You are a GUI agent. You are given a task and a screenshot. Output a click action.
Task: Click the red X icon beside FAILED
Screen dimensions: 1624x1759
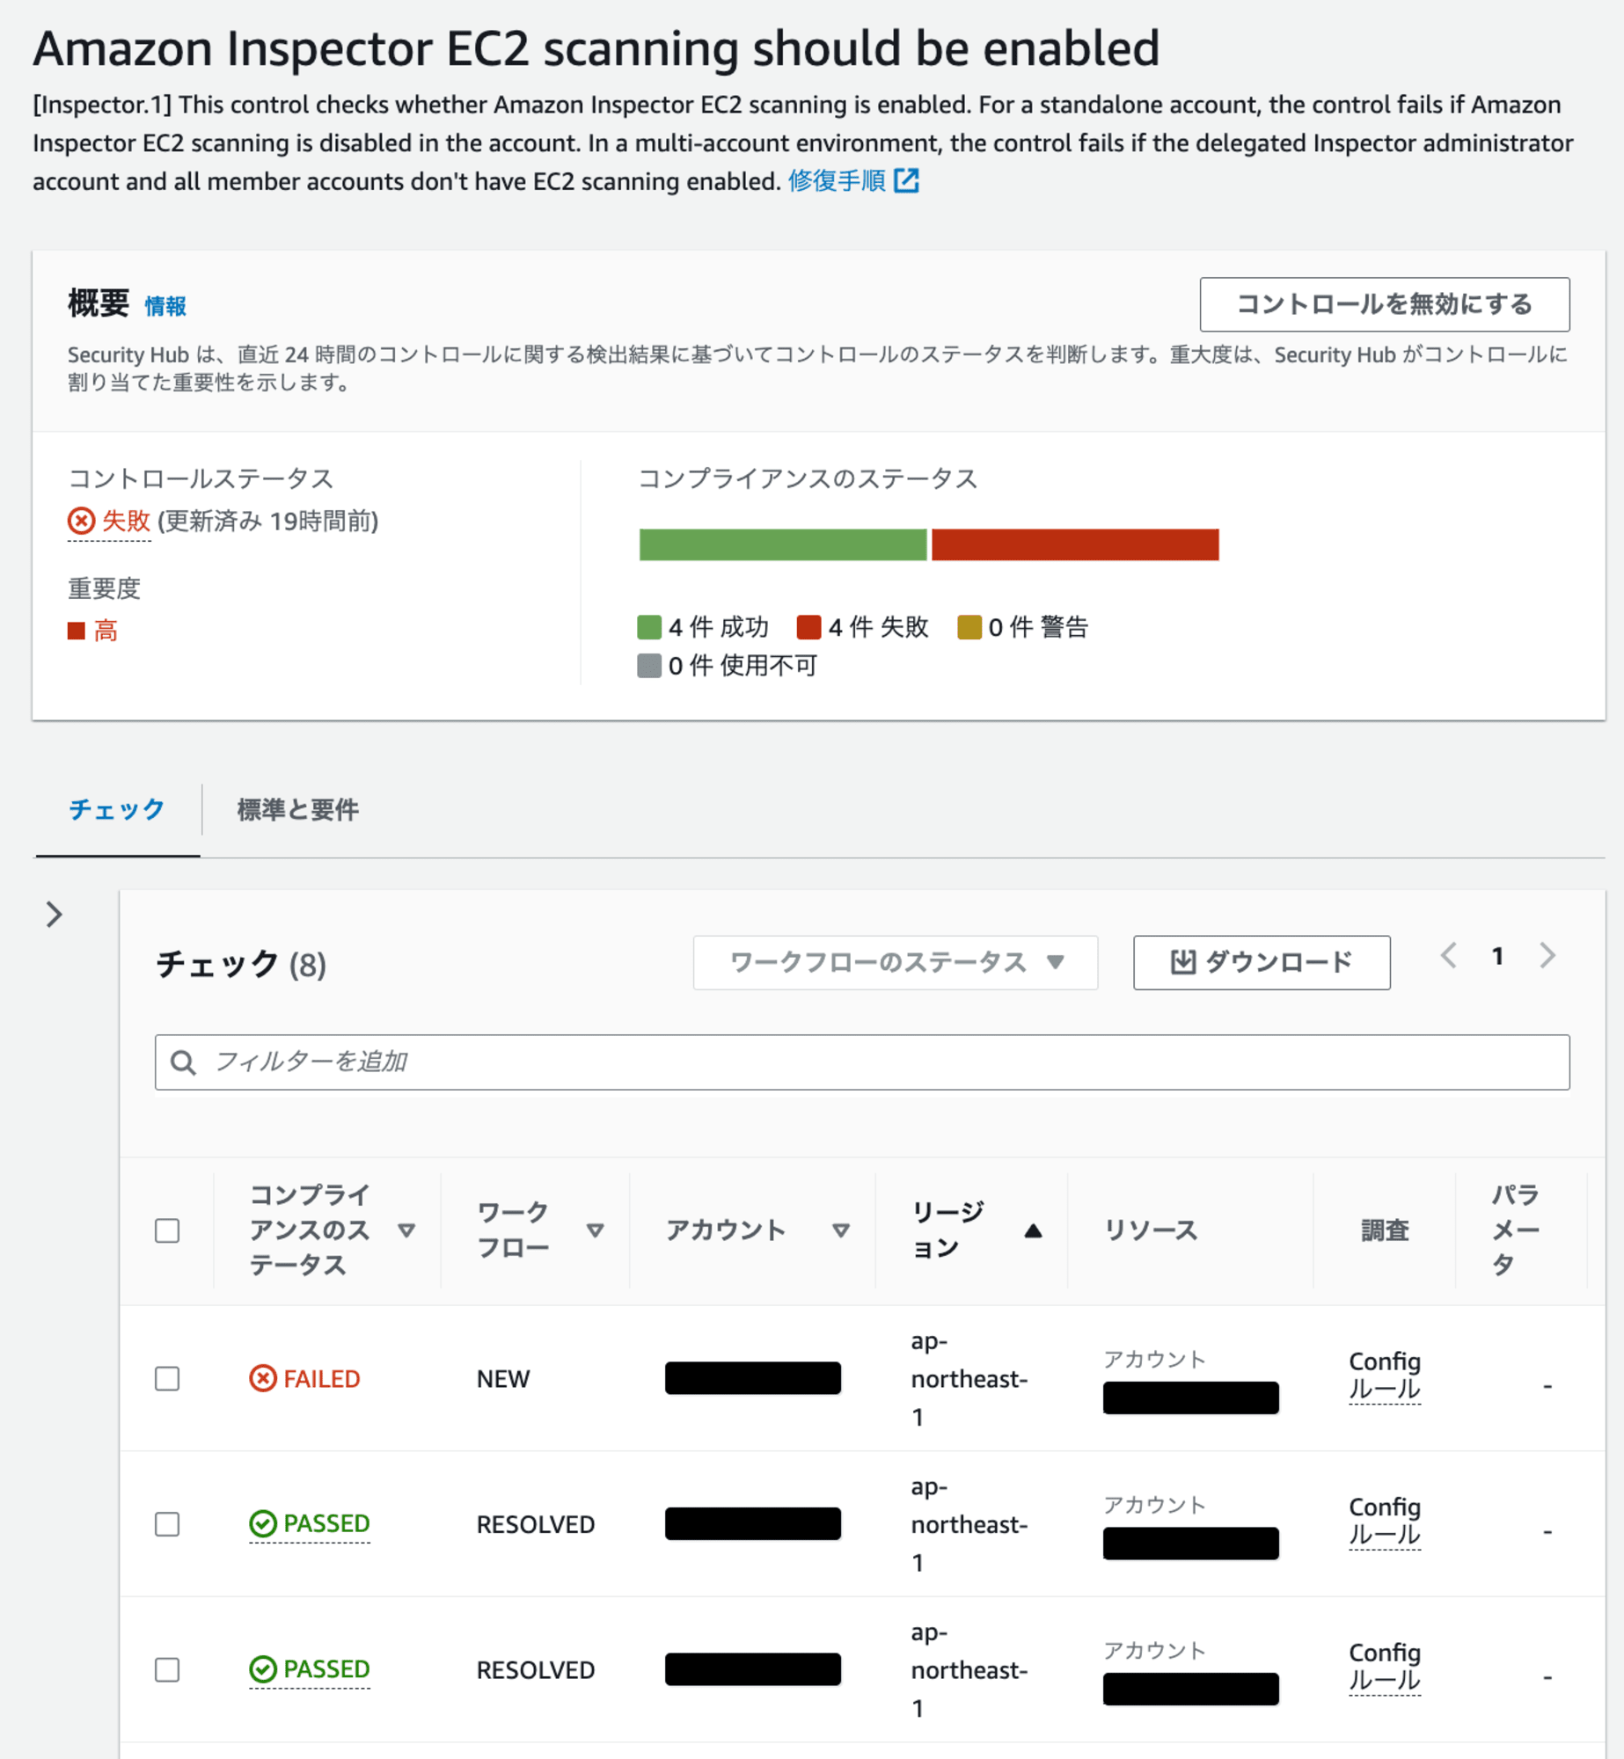tap(262, 1378)
